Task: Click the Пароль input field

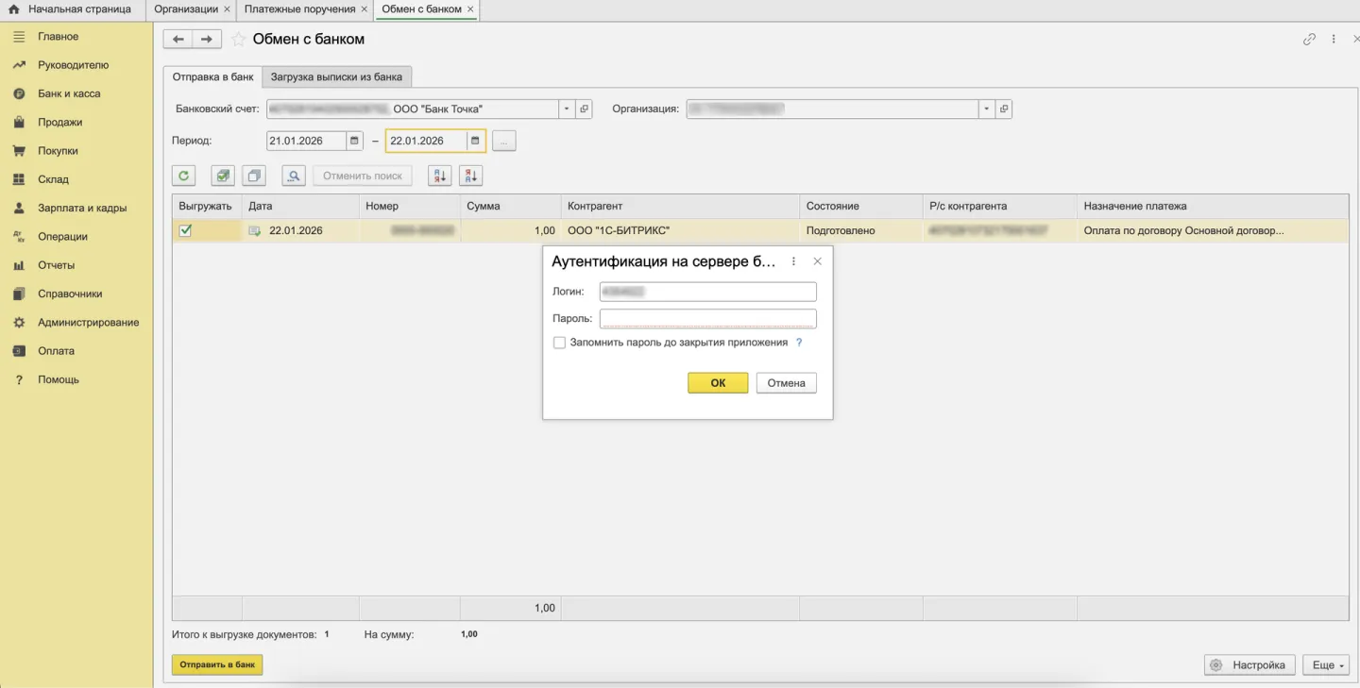Action: coord(707,319)
